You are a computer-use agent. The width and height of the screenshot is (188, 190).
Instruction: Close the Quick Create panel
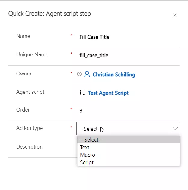(175, 15)
